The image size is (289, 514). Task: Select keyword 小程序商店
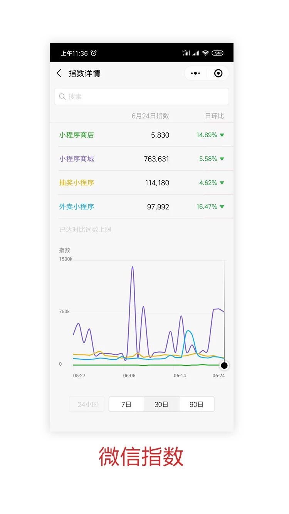77,135
